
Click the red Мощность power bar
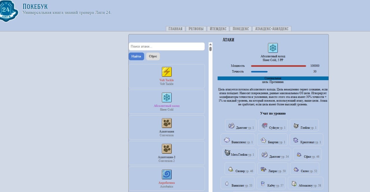click(278, 66)
